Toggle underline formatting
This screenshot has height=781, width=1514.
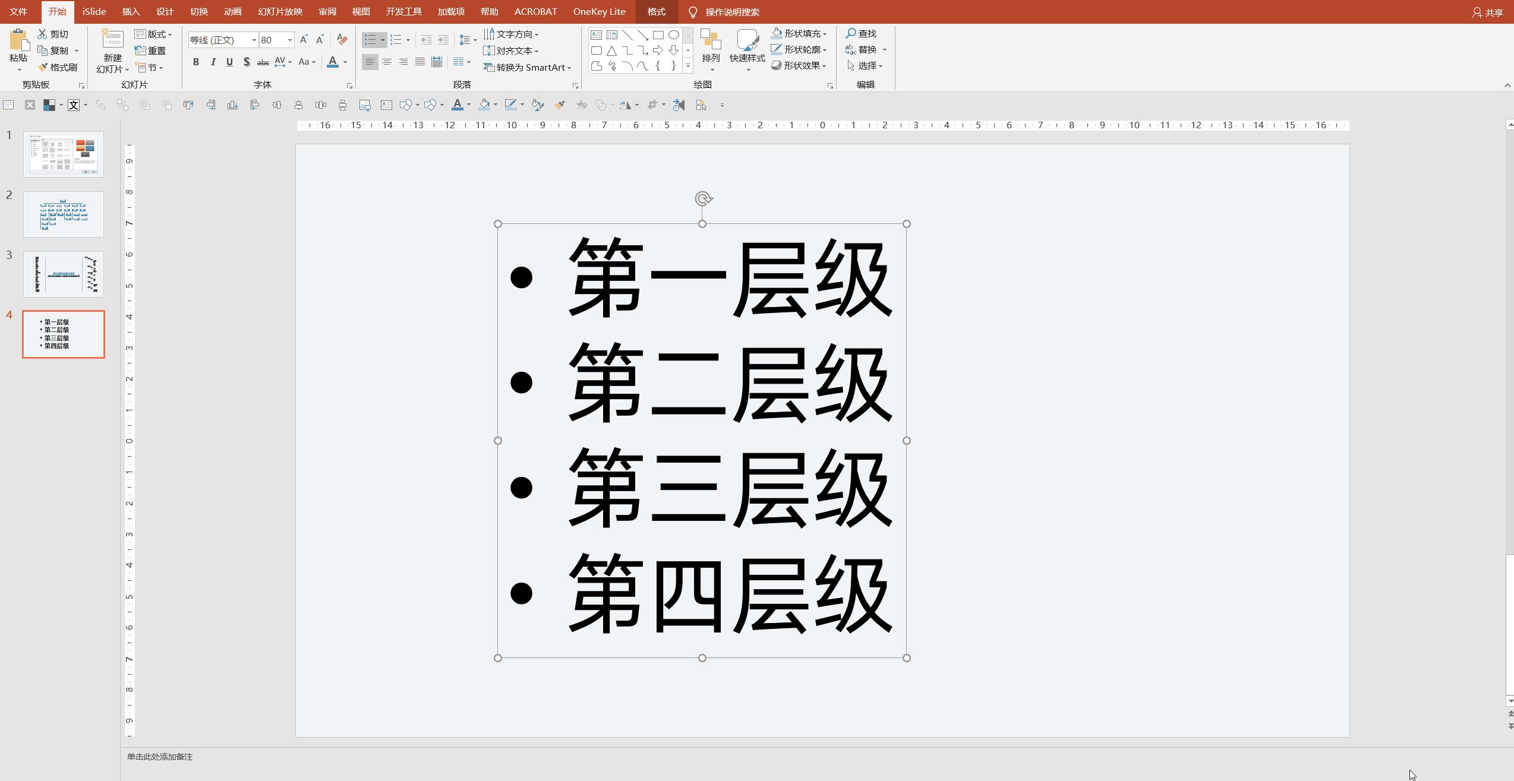coord(229,61)
